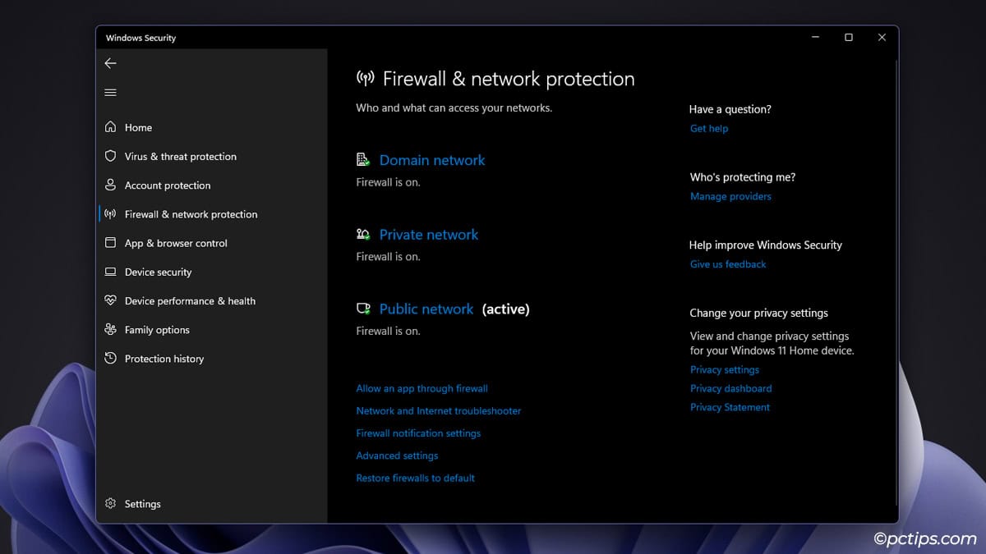Open Domain network settings
The image size is (986, 554).
click(x=432, y=160)
